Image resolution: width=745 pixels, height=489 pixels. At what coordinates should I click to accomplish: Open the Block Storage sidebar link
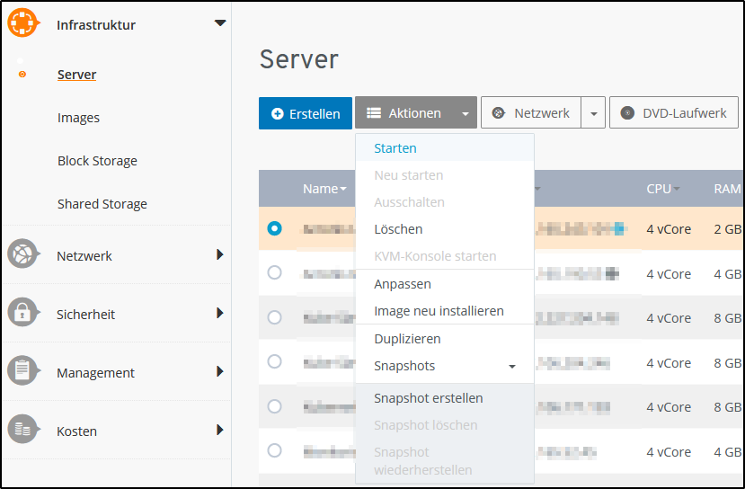point(97,161)
